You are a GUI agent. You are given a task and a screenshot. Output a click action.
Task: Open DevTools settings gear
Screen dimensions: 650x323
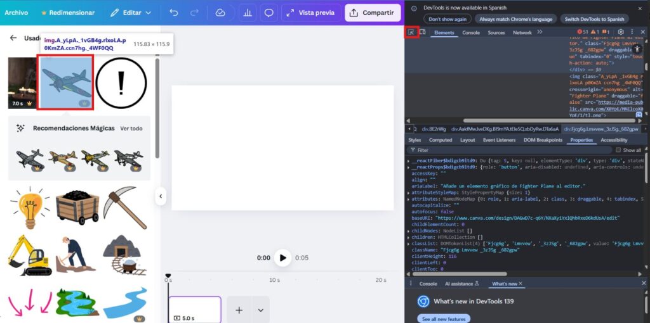click(x=621, y=32)
